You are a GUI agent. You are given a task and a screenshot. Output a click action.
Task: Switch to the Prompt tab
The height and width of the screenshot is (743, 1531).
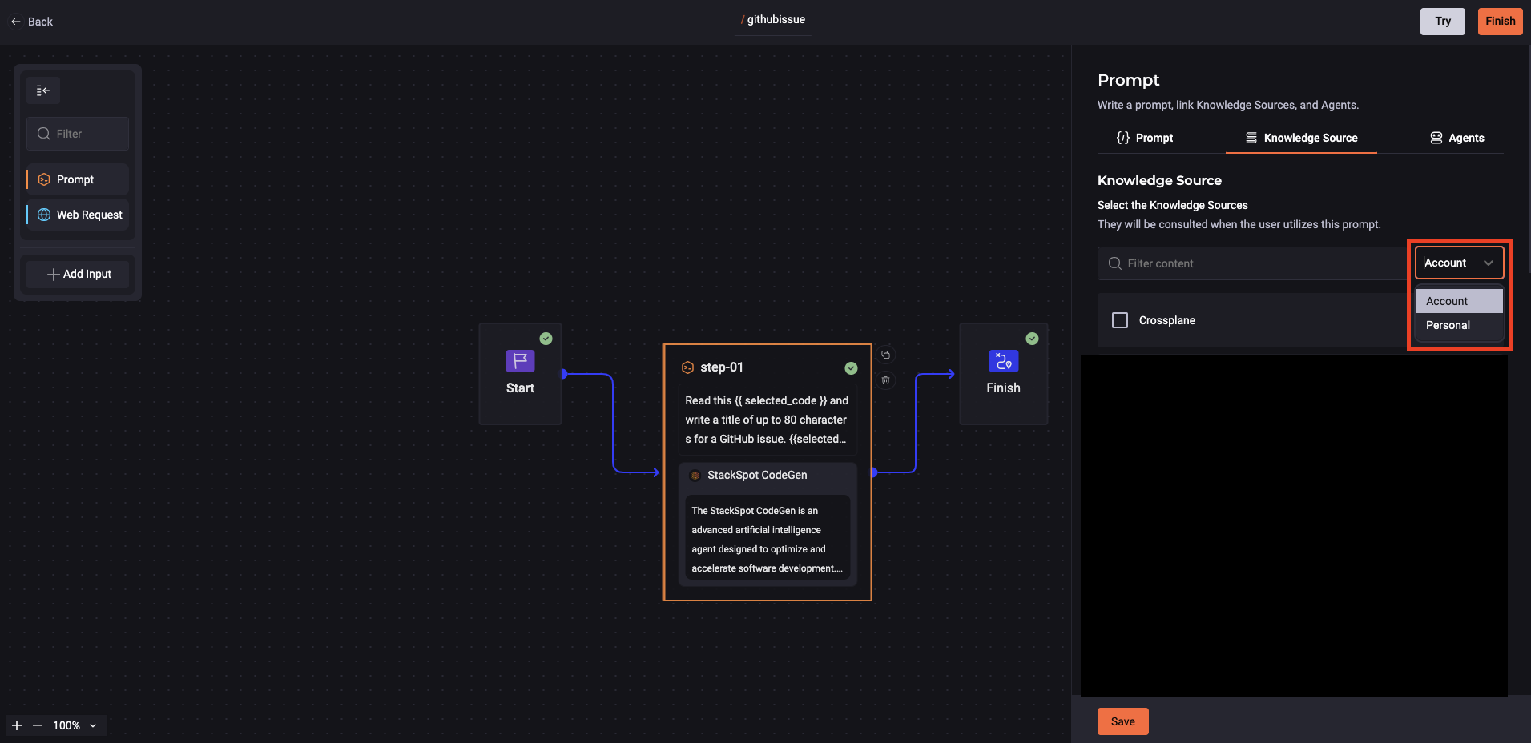1144,138
